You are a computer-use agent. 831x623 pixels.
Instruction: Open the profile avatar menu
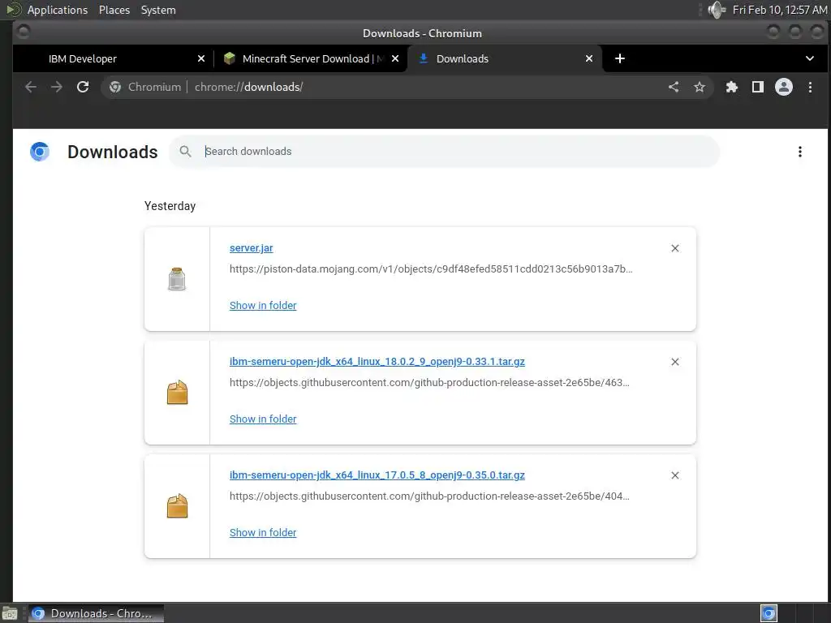[x=784, y=87]
